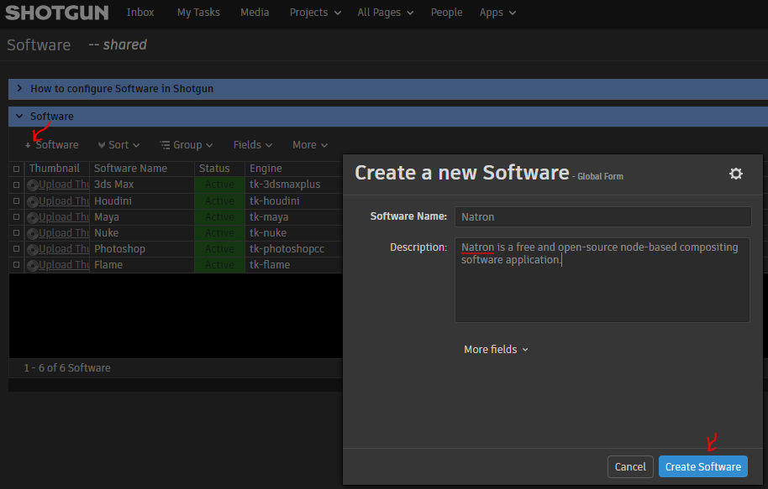Check the Houdini row checkbox
The width and height of the screenshot is (768, 489).
click(16, 201)
